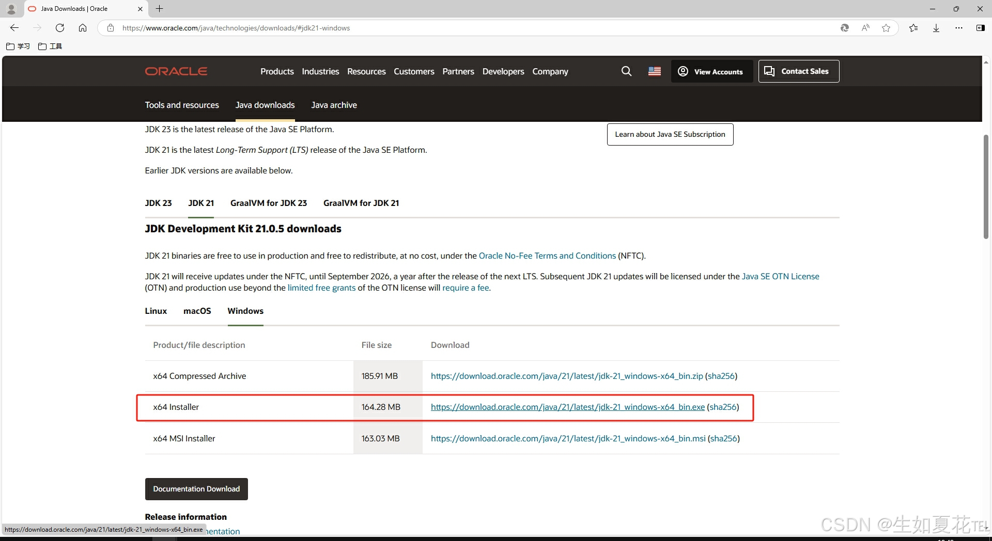Open sha256 for the MSI installer
The image size is (992, 541).
pyautogui.click(x=723, y=438)
